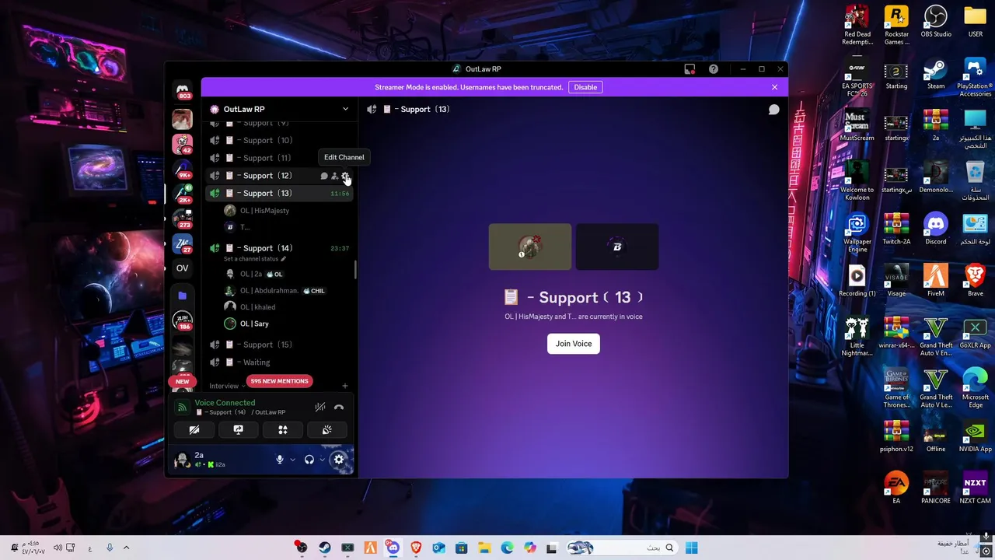
Task: Click the NEW unread servers pill
Action: pyautogui.click(x=182, y=382)
